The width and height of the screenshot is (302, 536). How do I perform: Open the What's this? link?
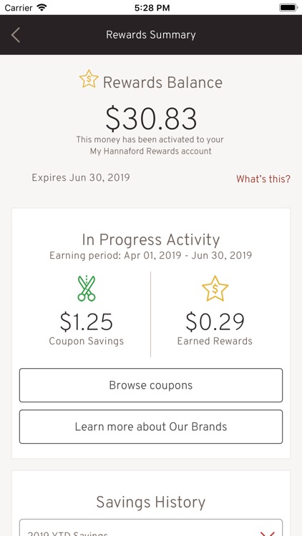pos(263,179)
